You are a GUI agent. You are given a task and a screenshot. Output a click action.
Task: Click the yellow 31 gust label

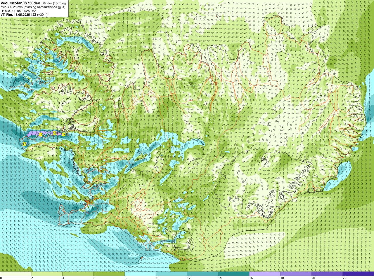(x=41, y=134)
